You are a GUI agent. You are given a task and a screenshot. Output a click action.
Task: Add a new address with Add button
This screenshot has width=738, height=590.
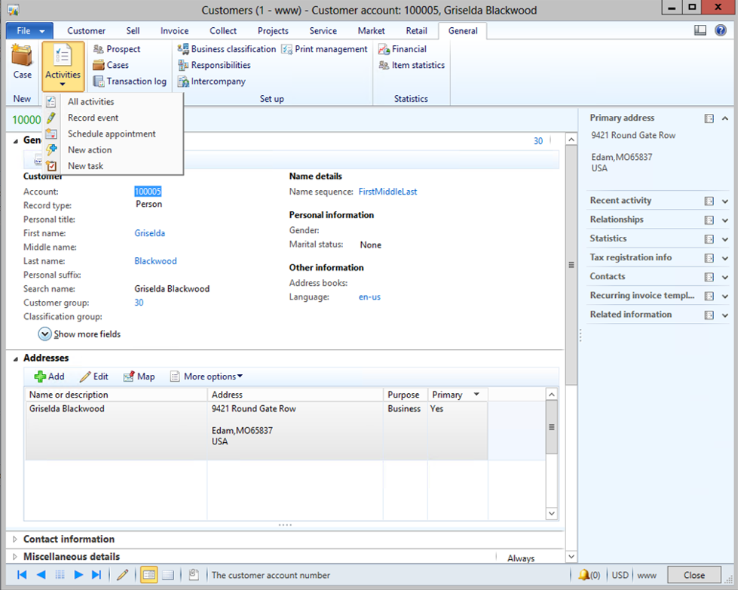pos(49,376)
